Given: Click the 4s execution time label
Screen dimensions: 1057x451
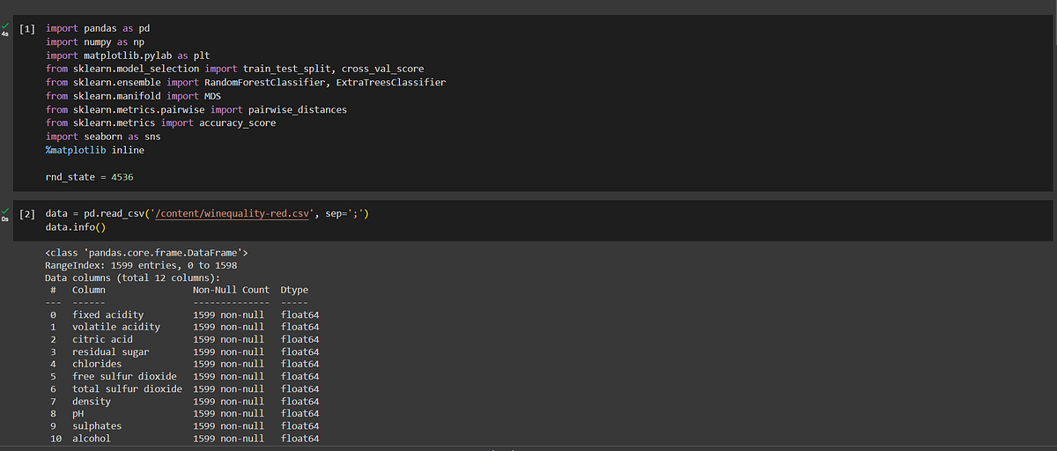Looking at the screenshot, I should click(5, 34).
